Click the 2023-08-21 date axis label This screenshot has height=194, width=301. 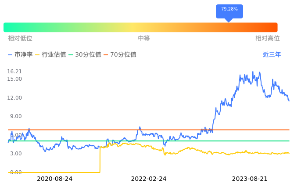249,179
